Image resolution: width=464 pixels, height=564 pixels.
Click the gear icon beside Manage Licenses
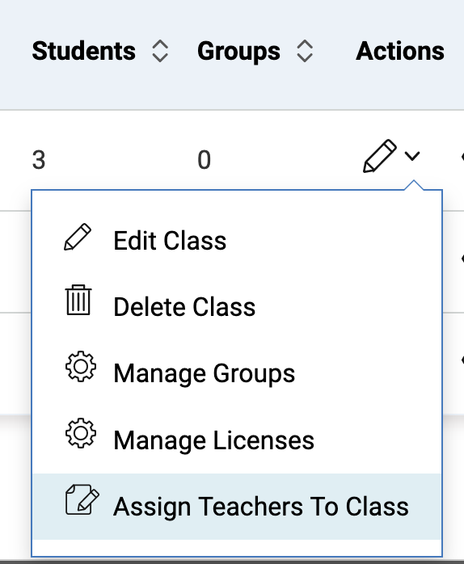pyautogui.click(x=81, y=433)
